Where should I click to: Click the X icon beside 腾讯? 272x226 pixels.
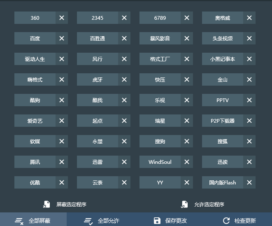tap(62, 162)
